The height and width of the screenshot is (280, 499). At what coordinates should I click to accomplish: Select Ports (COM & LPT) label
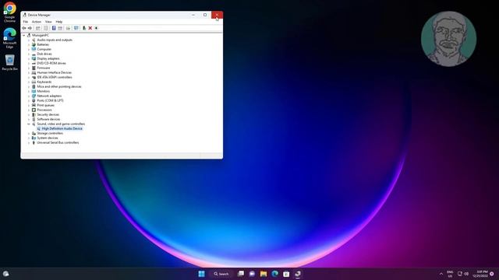(50, 100)
